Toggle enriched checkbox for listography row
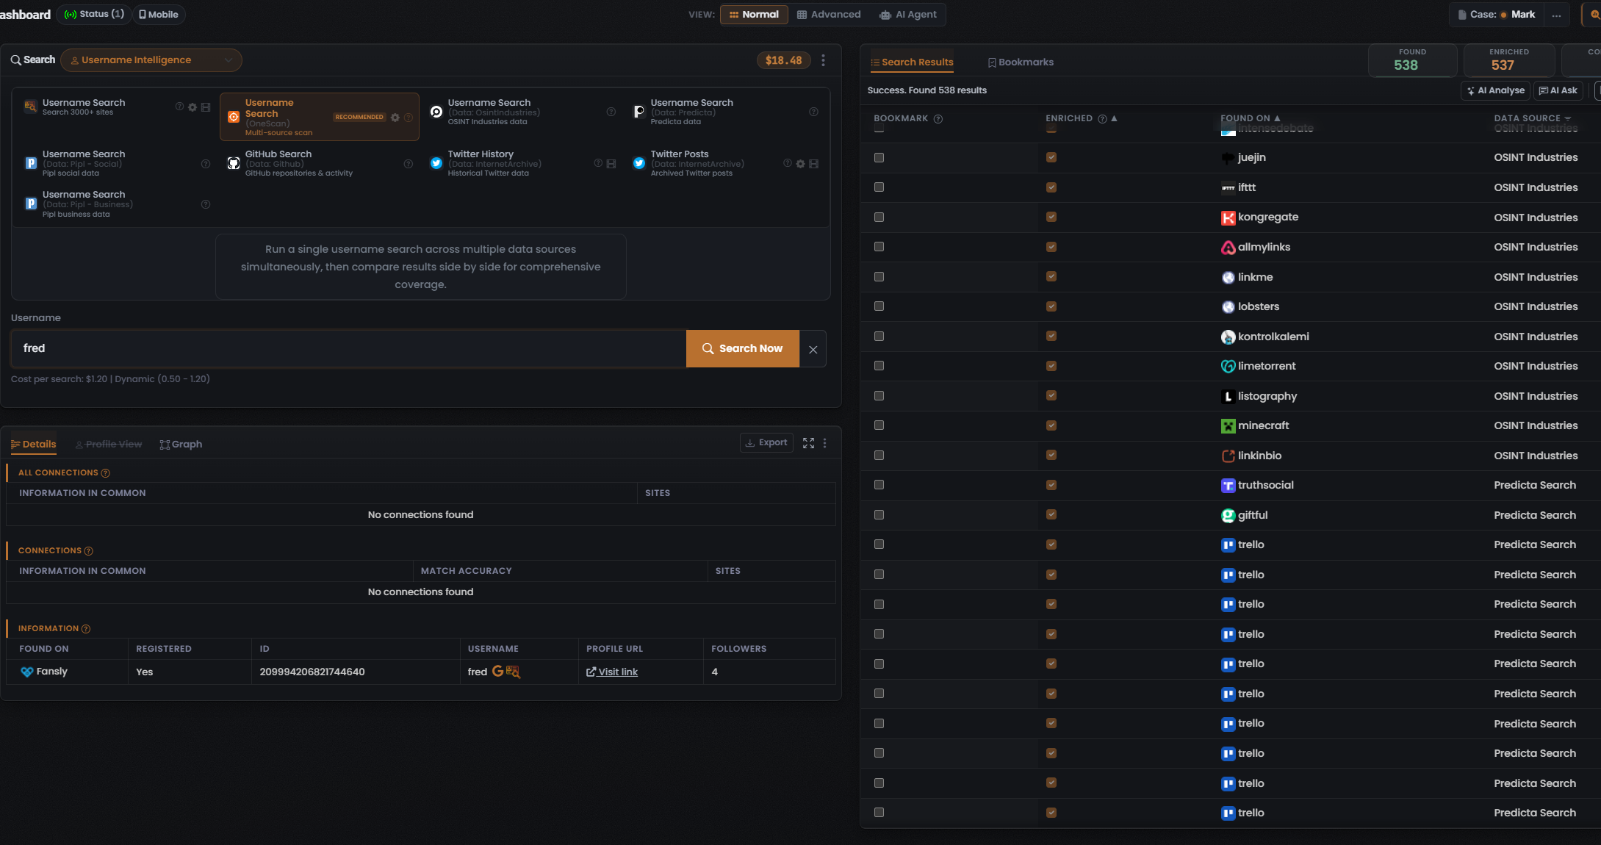 coord(1051,395)
